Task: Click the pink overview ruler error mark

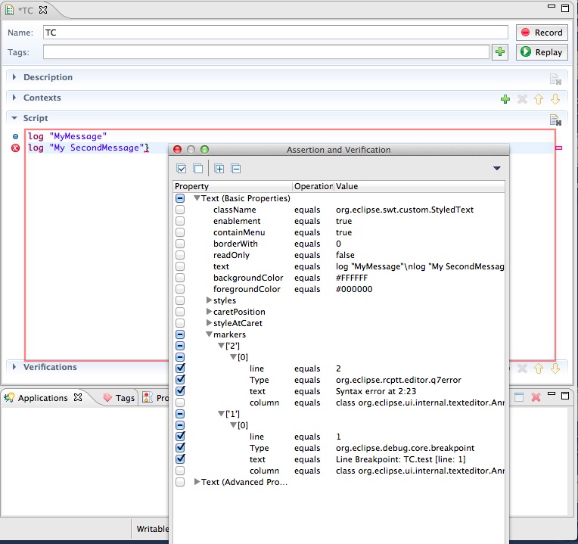Action: point(559,148)
